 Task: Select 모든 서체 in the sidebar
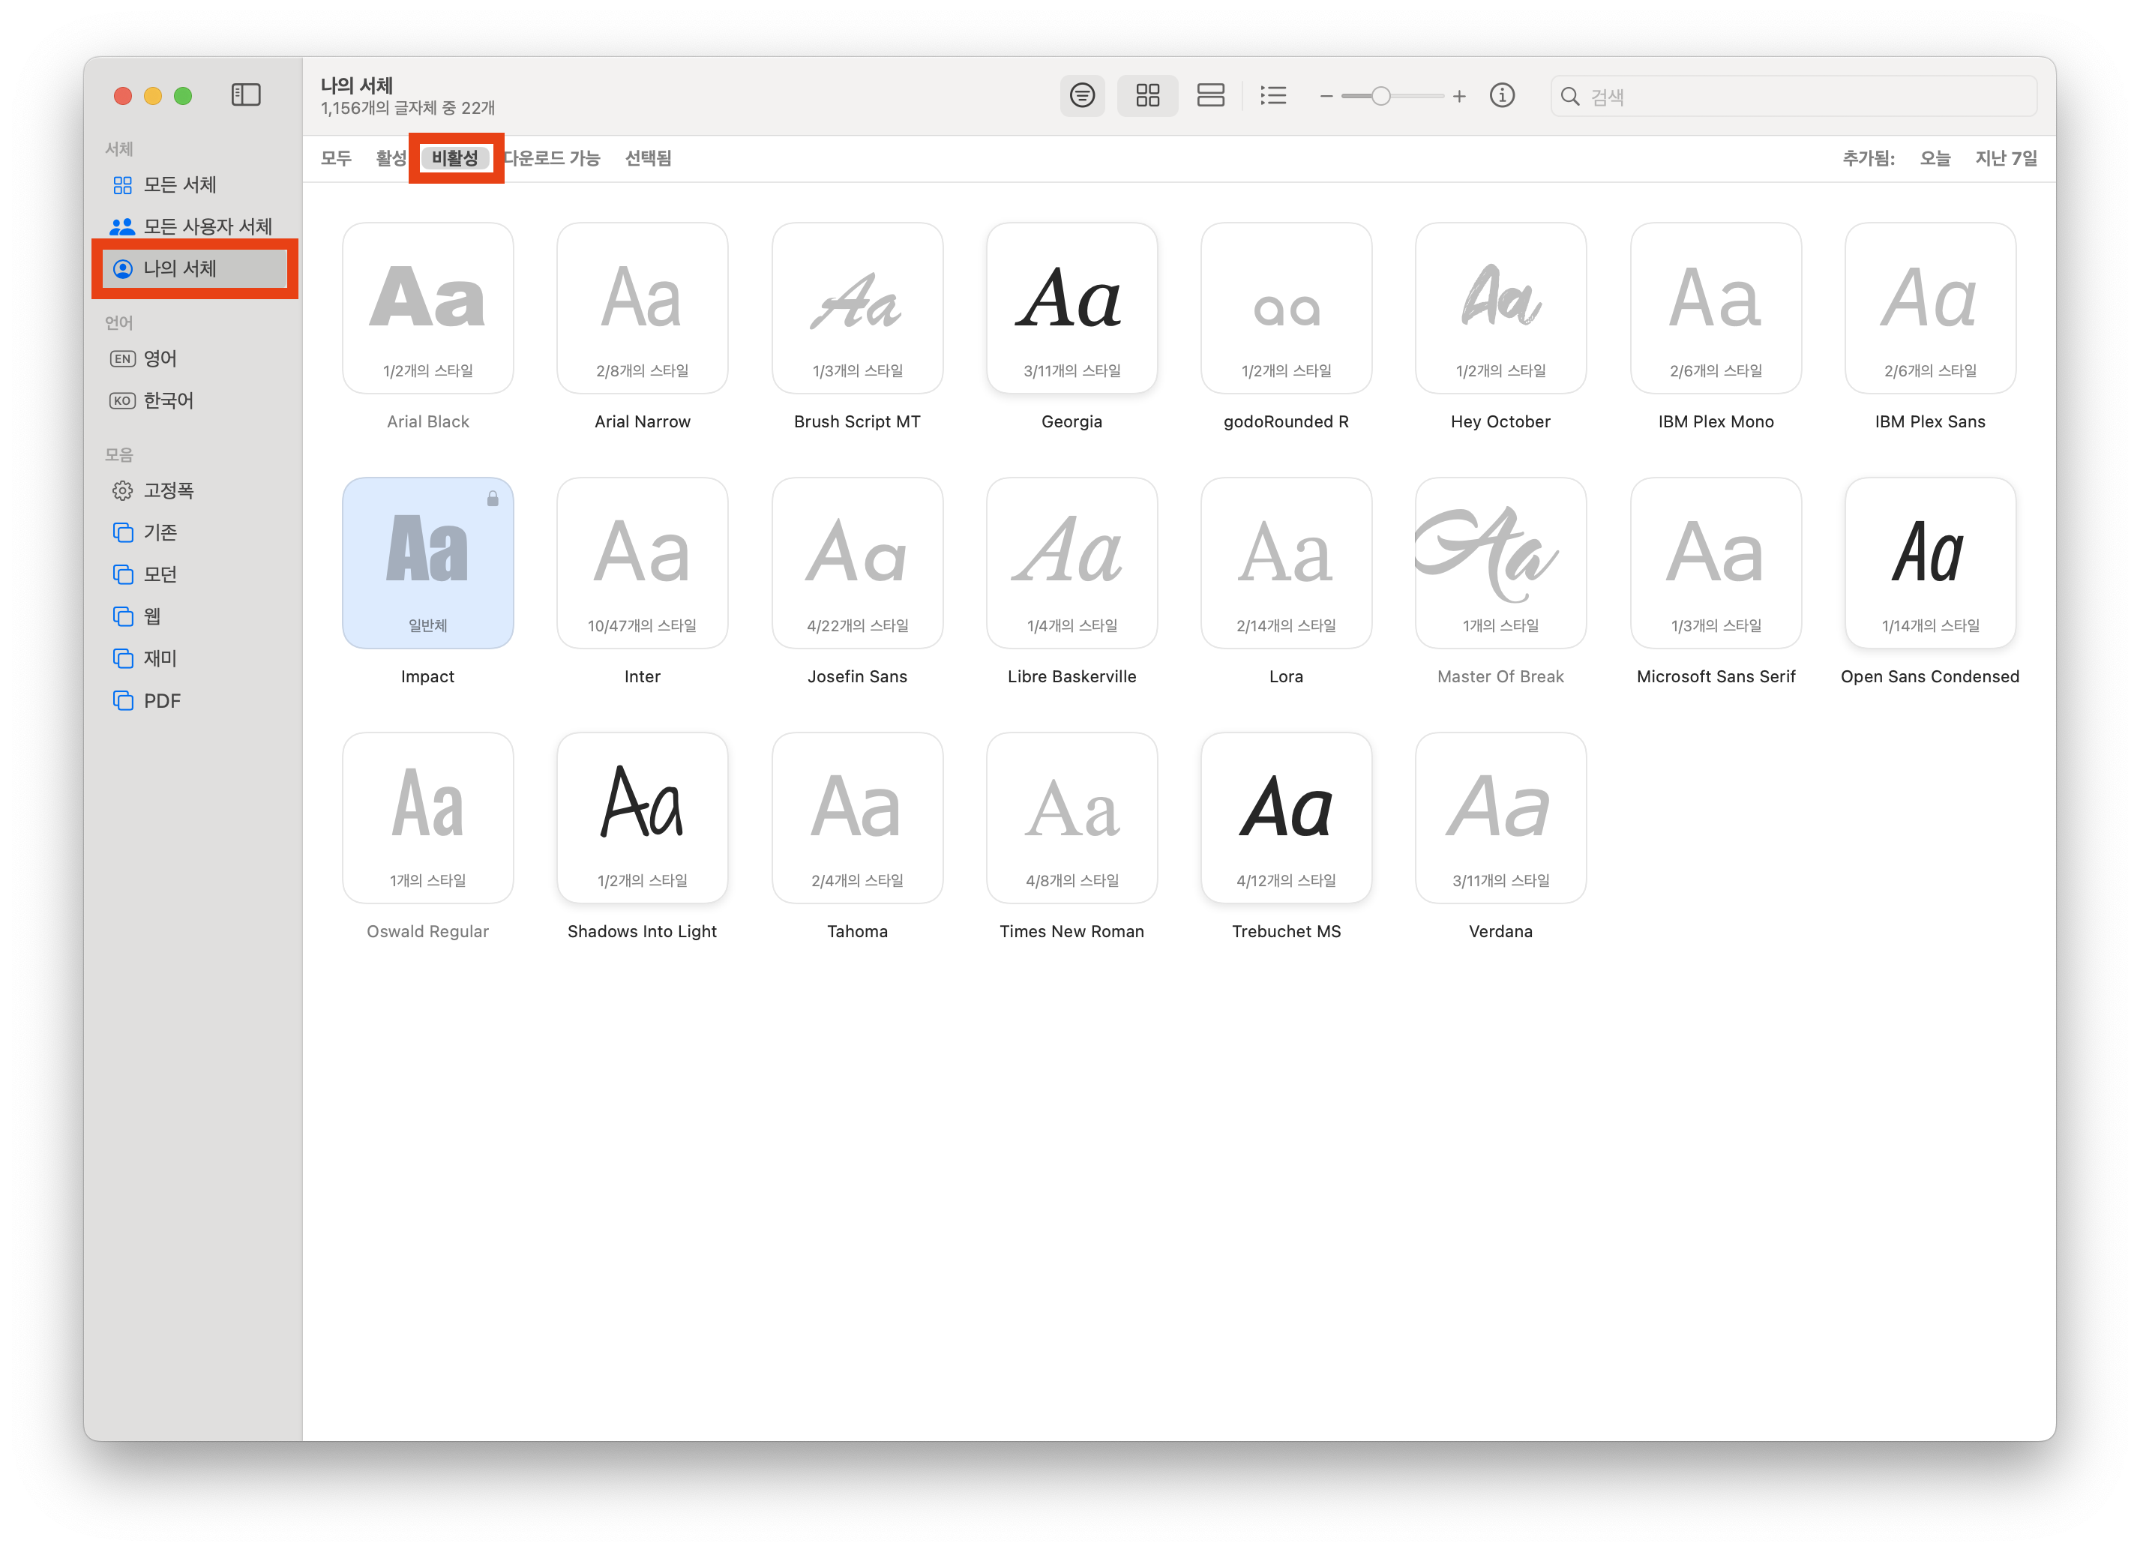pyautogui.click(x=179, y=185)
